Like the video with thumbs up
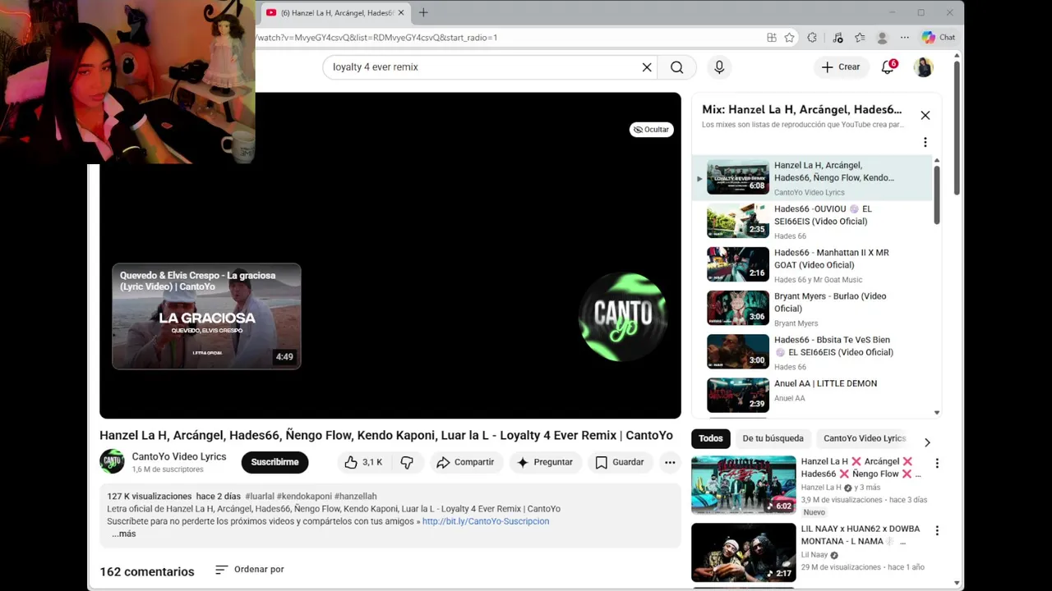Screen dimensions: 1052x591 click(363, 462)
